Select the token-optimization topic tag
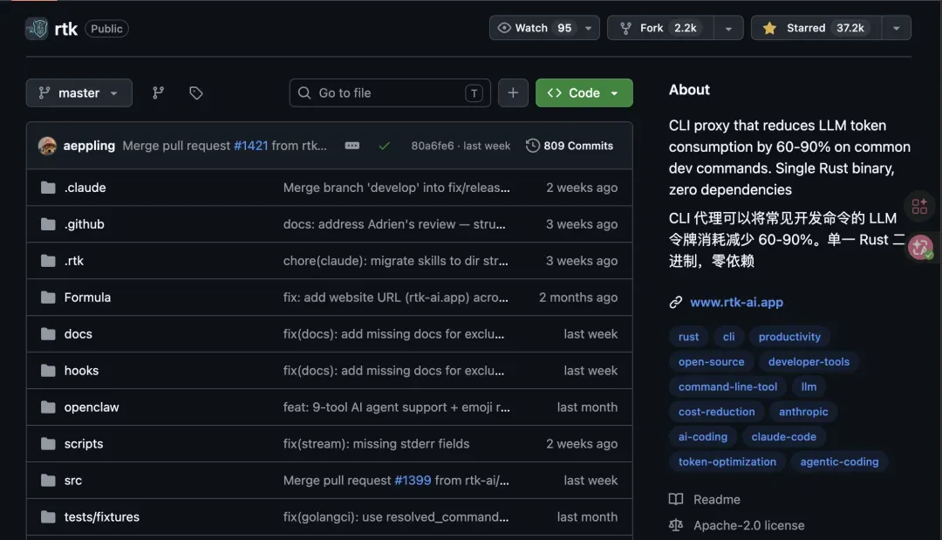 (x=727, y=461)
